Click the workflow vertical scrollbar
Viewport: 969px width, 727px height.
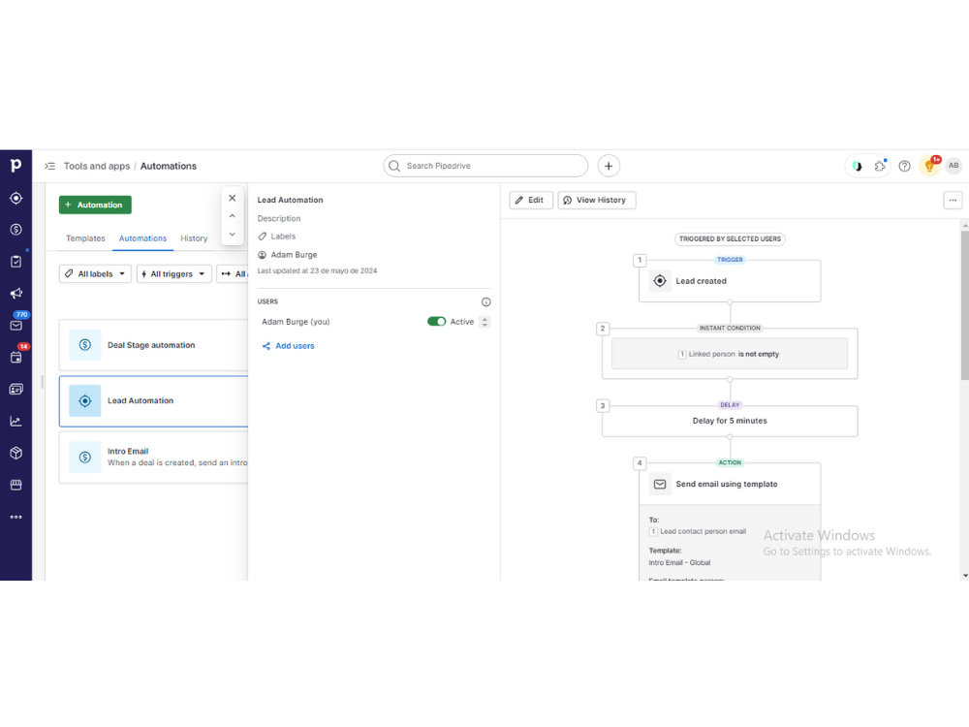(x=965, y=306)
